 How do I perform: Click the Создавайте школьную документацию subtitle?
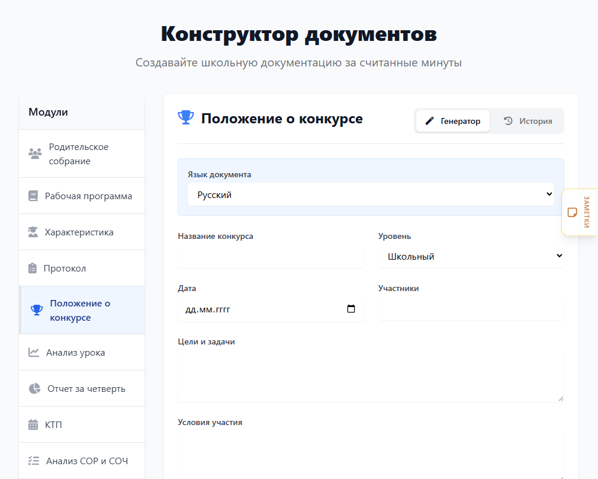pyautogui.click(x=298, y=62)
